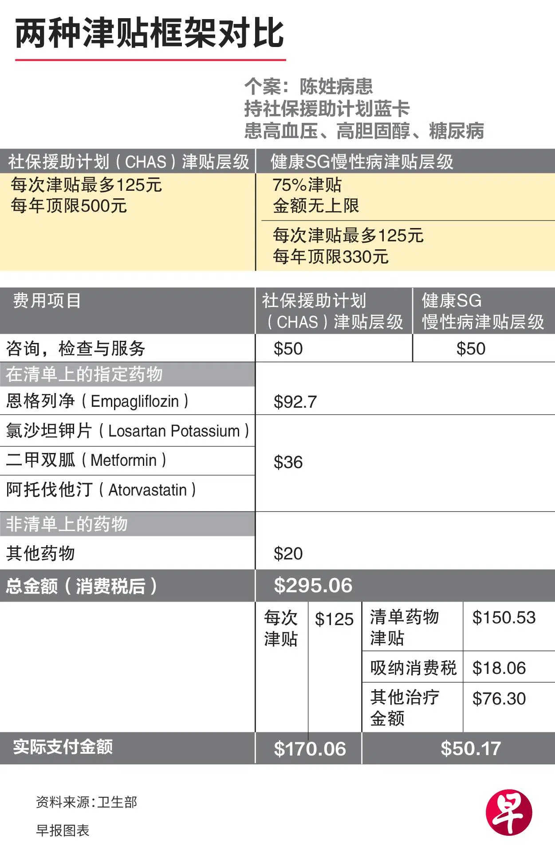Click the $92.7 price value
This screenshot has height=858, width=555.
pos(295,402)
